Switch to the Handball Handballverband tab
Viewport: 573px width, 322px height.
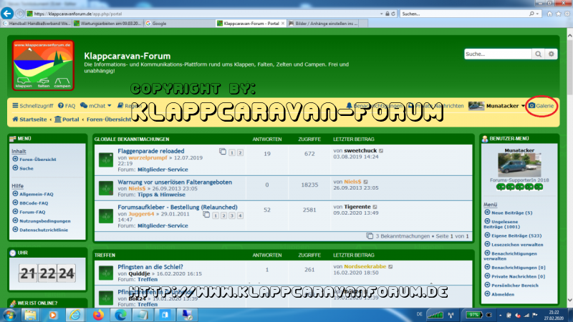(x=37, y=24)
